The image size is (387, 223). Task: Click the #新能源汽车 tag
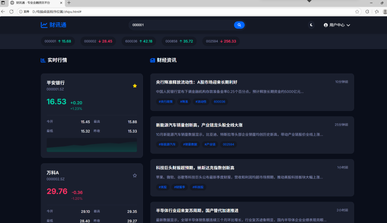click(167, 144)
